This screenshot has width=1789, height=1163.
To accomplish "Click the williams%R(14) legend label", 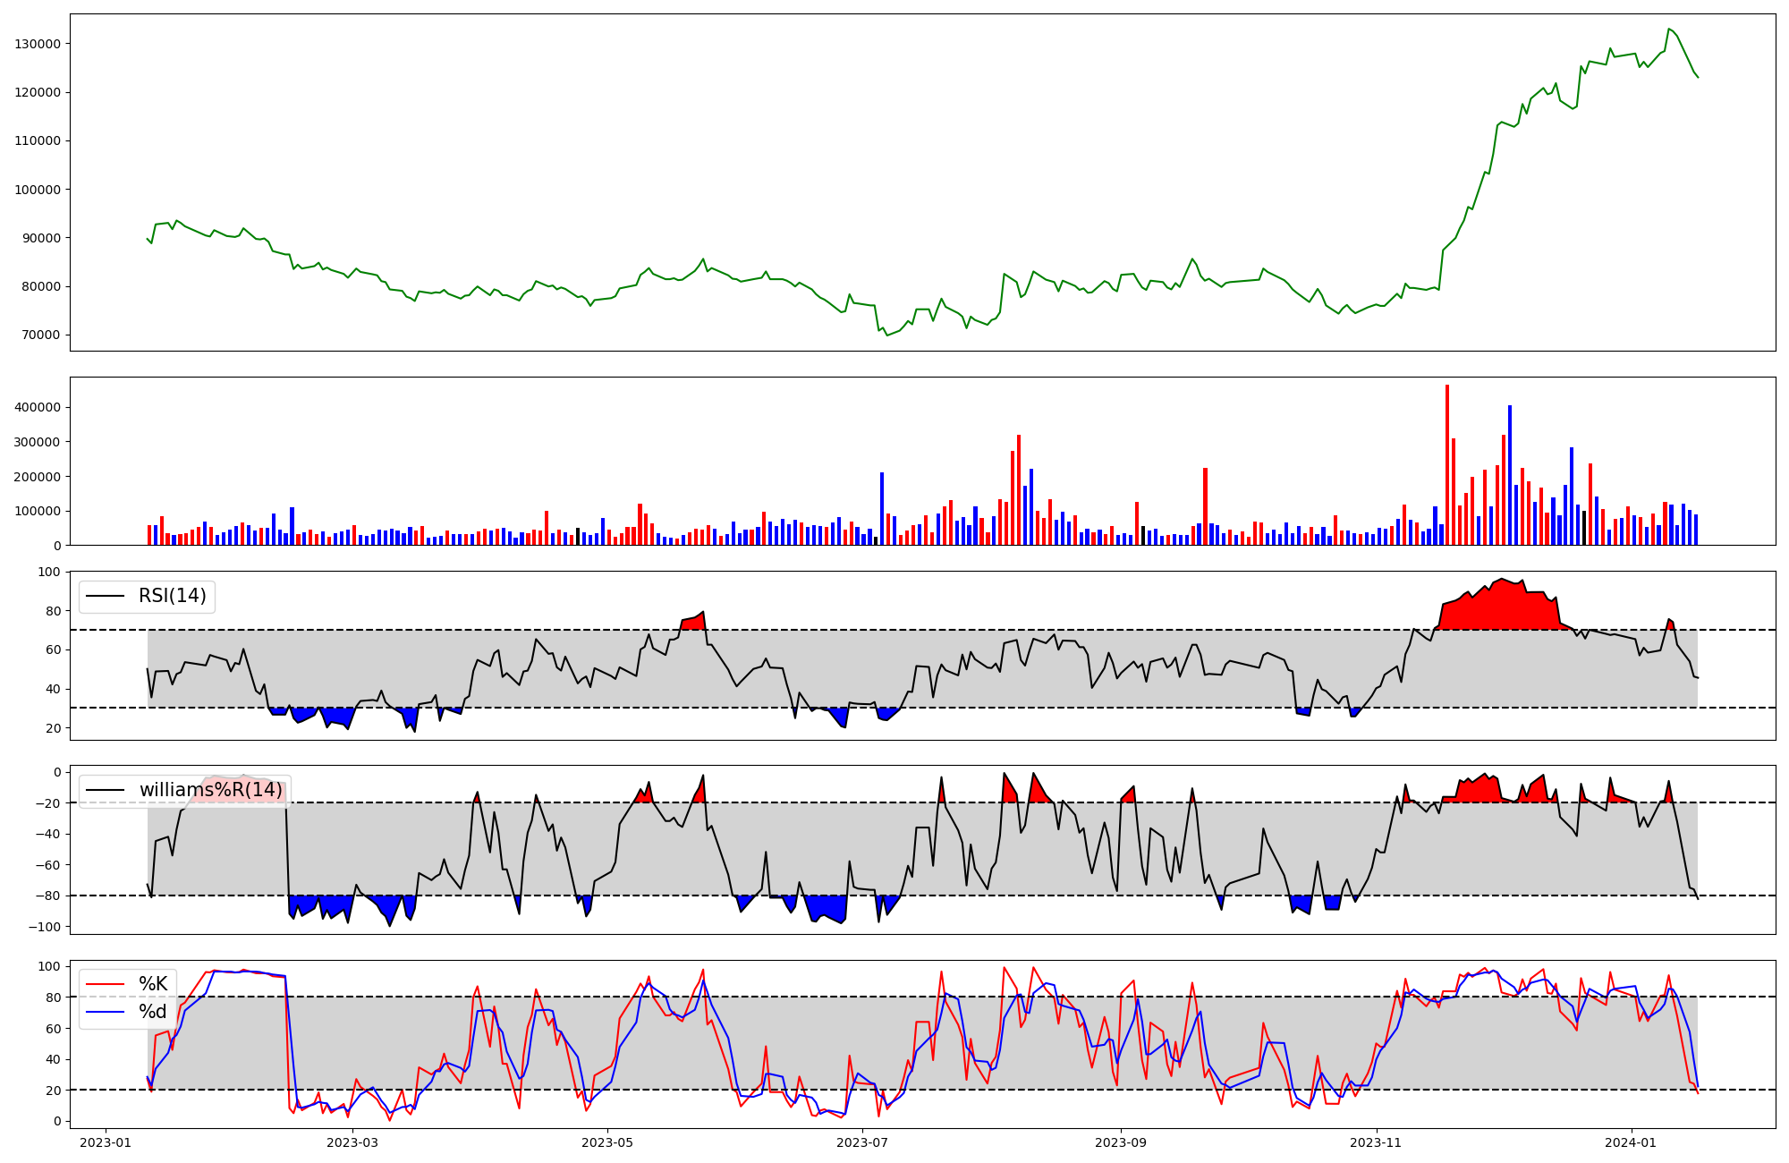I will pyautogui.click(x=210, y=790).
